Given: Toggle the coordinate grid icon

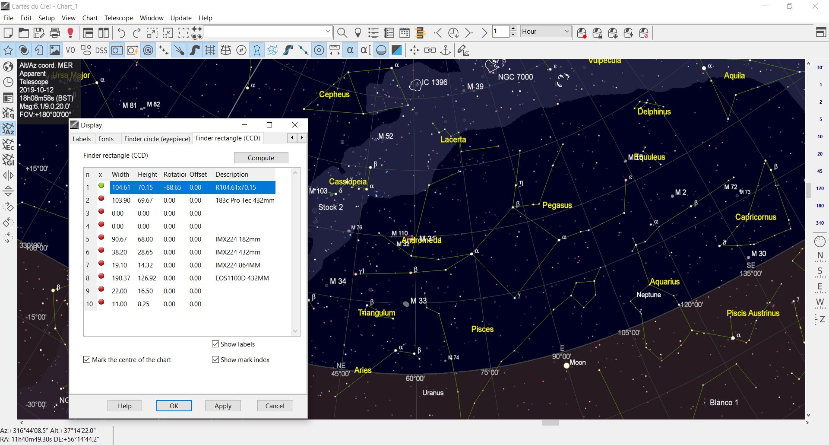Looking at the screenshot, I should [210, 51].
